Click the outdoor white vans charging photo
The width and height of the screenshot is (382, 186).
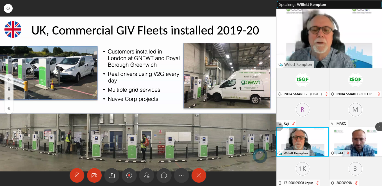(x=49, y=73)
